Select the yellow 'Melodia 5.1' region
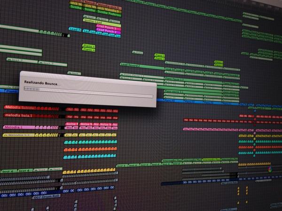Screen dimensions: 282x211 pyautogui.click(x=18, y=135)
